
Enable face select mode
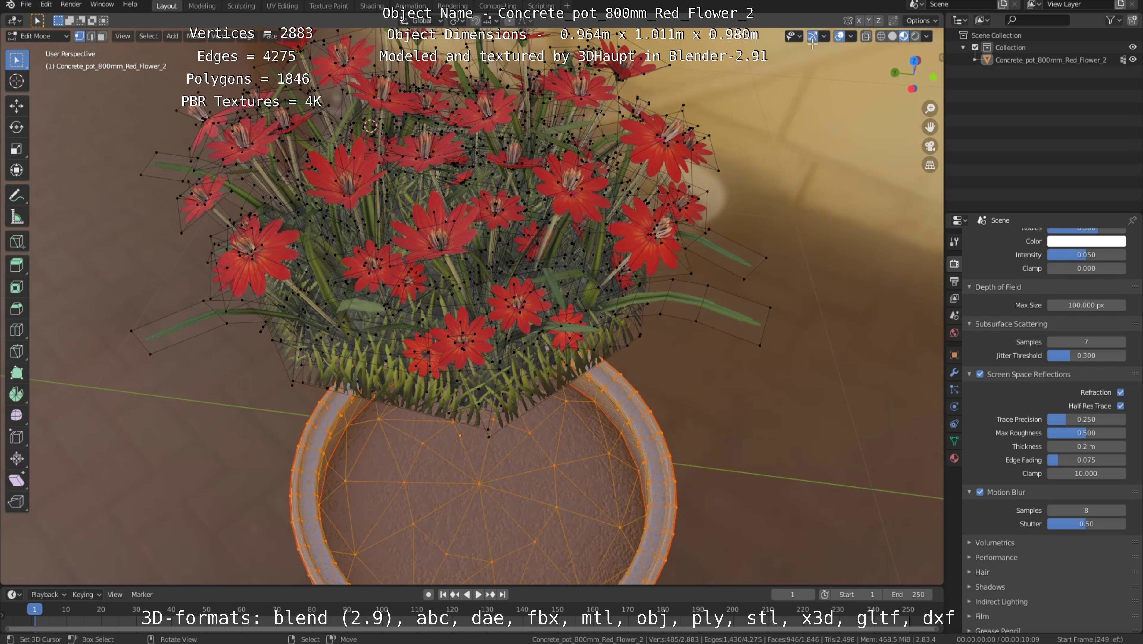102,36
